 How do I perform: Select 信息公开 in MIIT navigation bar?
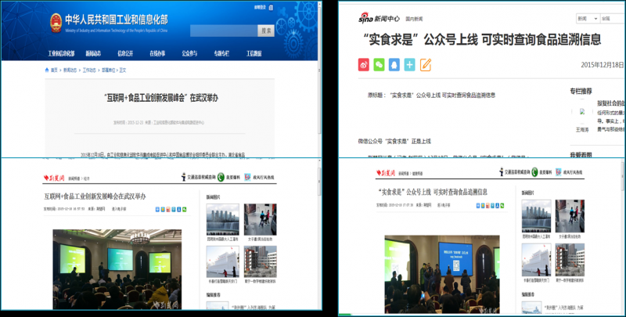tap(125, 53)
